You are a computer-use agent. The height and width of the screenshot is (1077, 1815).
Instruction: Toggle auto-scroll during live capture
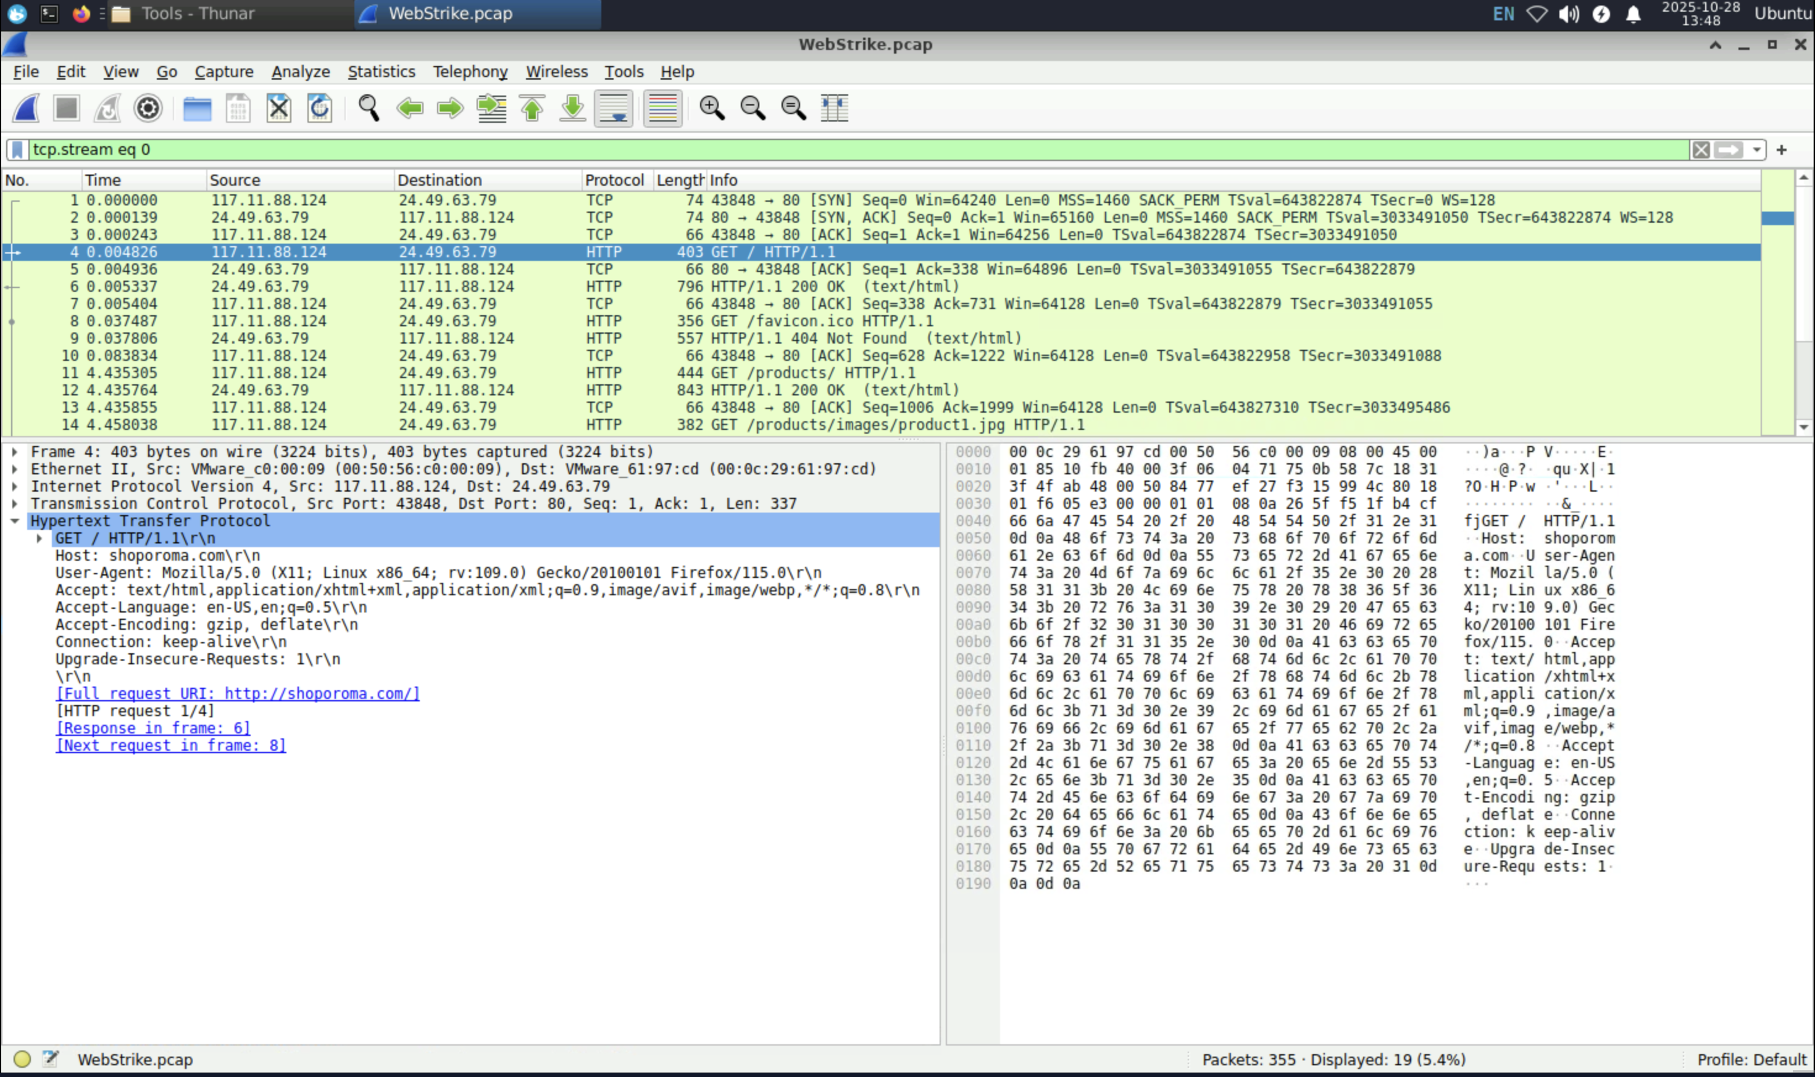[614, 109]
